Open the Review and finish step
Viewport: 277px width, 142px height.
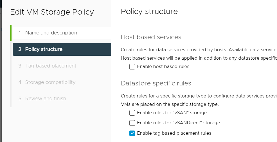[46, 99]
